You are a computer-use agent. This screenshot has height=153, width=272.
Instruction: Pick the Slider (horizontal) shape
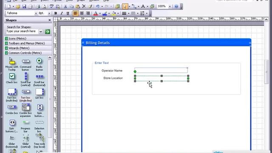[x=11, y=142]
